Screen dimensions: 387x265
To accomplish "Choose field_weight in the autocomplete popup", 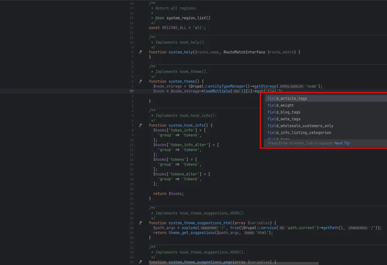I will pyautogui.click(x=281, y=105).
